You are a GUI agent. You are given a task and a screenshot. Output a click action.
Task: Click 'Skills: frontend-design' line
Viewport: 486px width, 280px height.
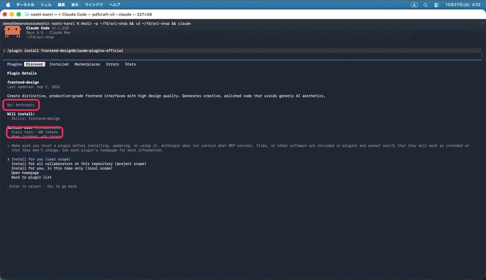click(36, 118)
